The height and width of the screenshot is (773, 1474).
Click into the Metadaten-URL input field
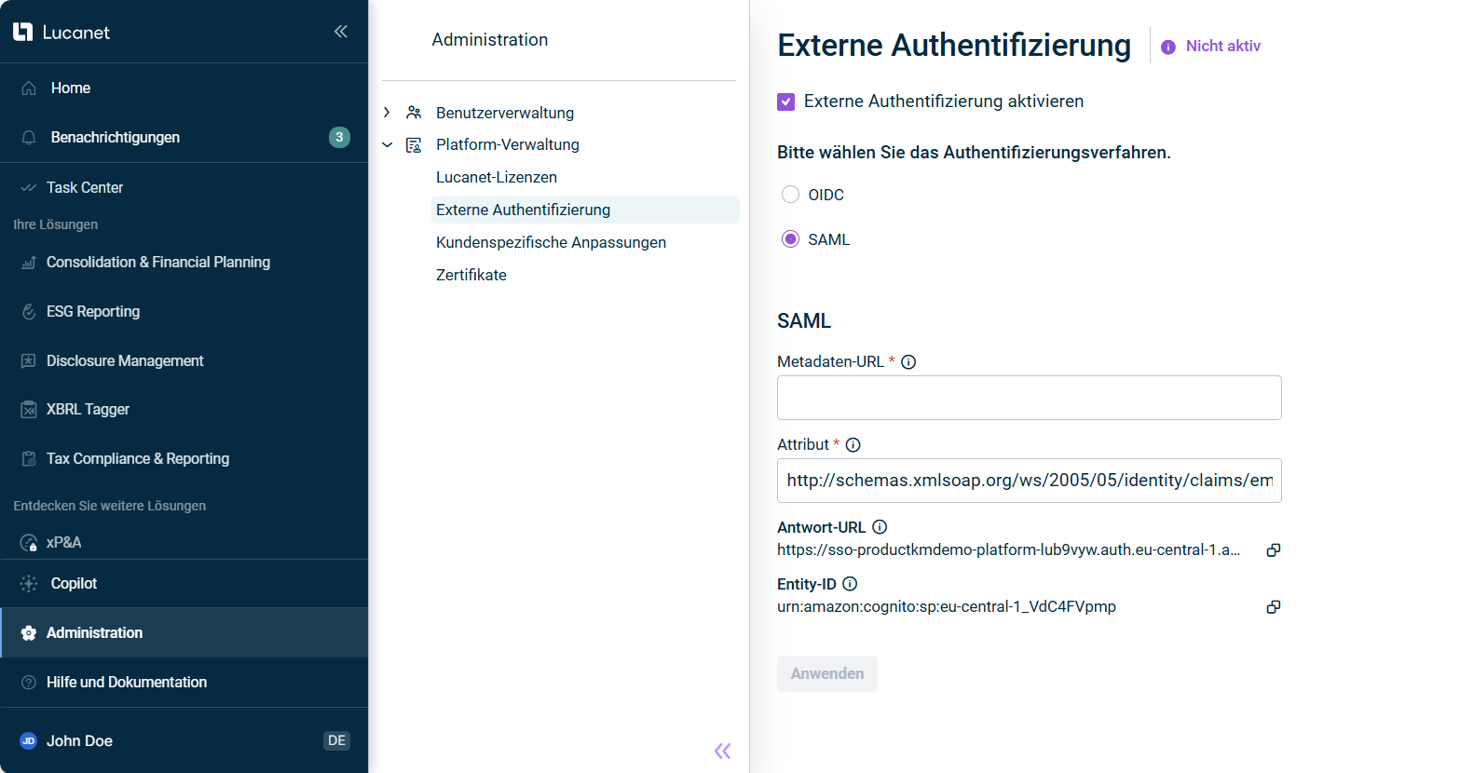1030,398
